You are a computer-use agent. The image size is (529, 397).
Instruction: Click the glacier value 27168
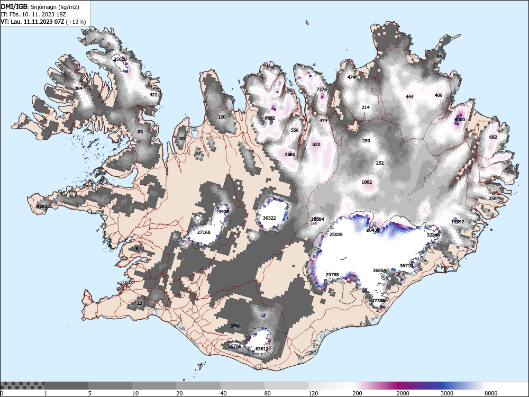click(x=204, y=232)
